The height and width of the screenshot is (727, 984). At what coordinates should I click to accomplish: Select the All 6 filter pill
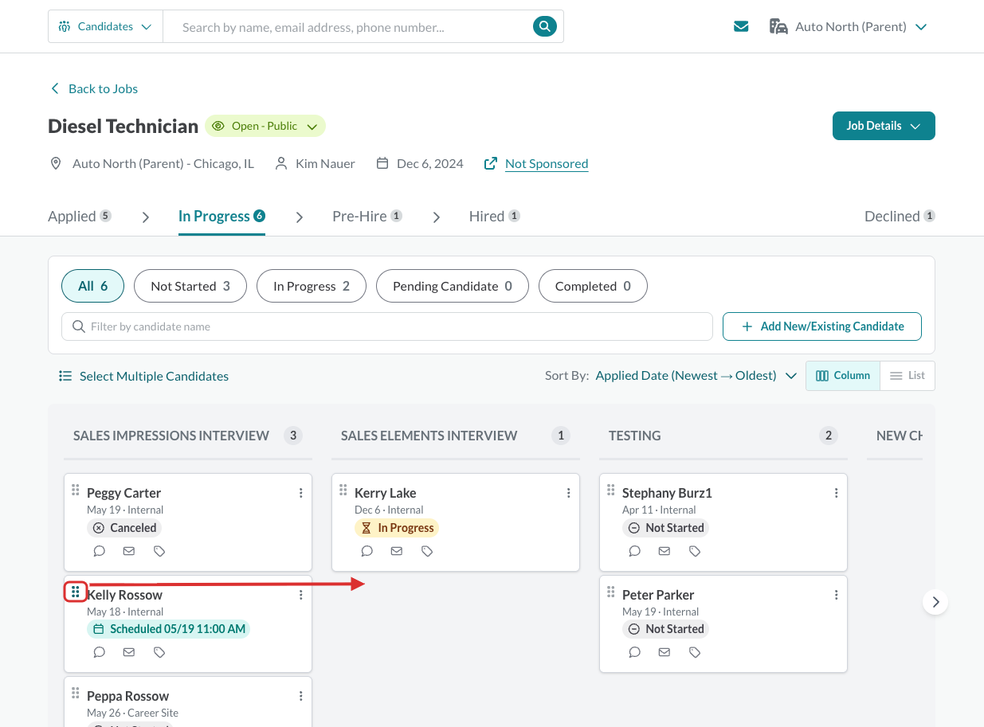coord(92,286)
